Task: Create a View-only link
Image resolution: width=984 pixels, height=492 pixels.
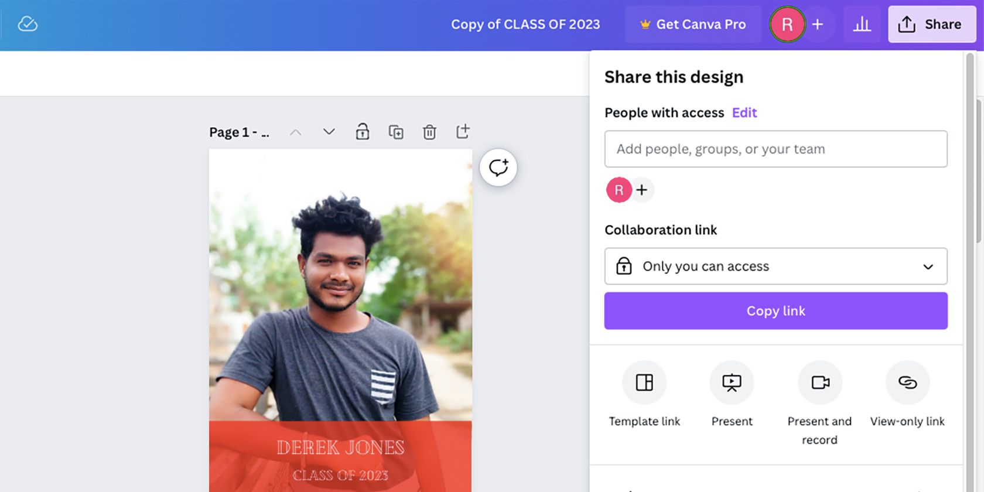Action: point(907,382)
